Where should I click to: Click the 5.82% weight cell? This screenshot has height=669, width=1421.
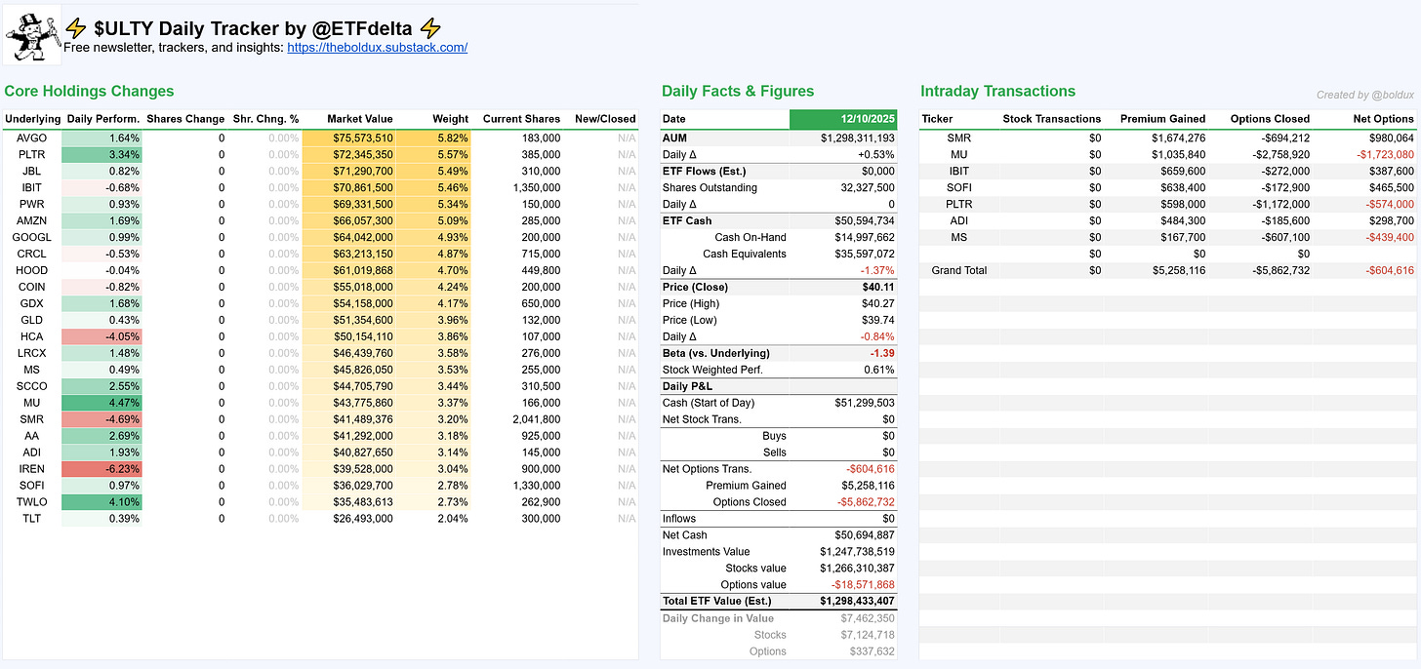(435, 138)
